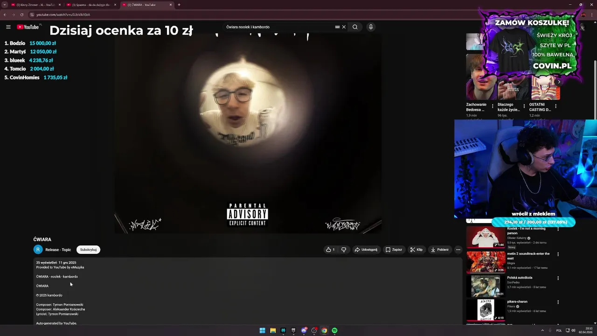Open the Polská autoškola video title
Image resolution: width=597 pixels, height=336 pixels.
coord(520,278)
